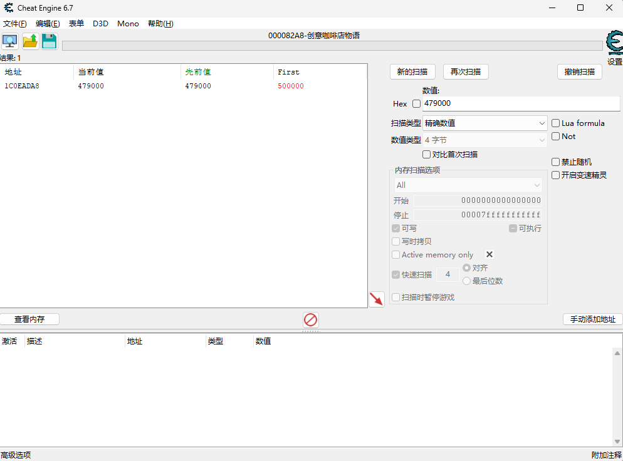Click the 数值 input field containing 479000
Viewport: 623px width, 461px height.
point(520,103)
